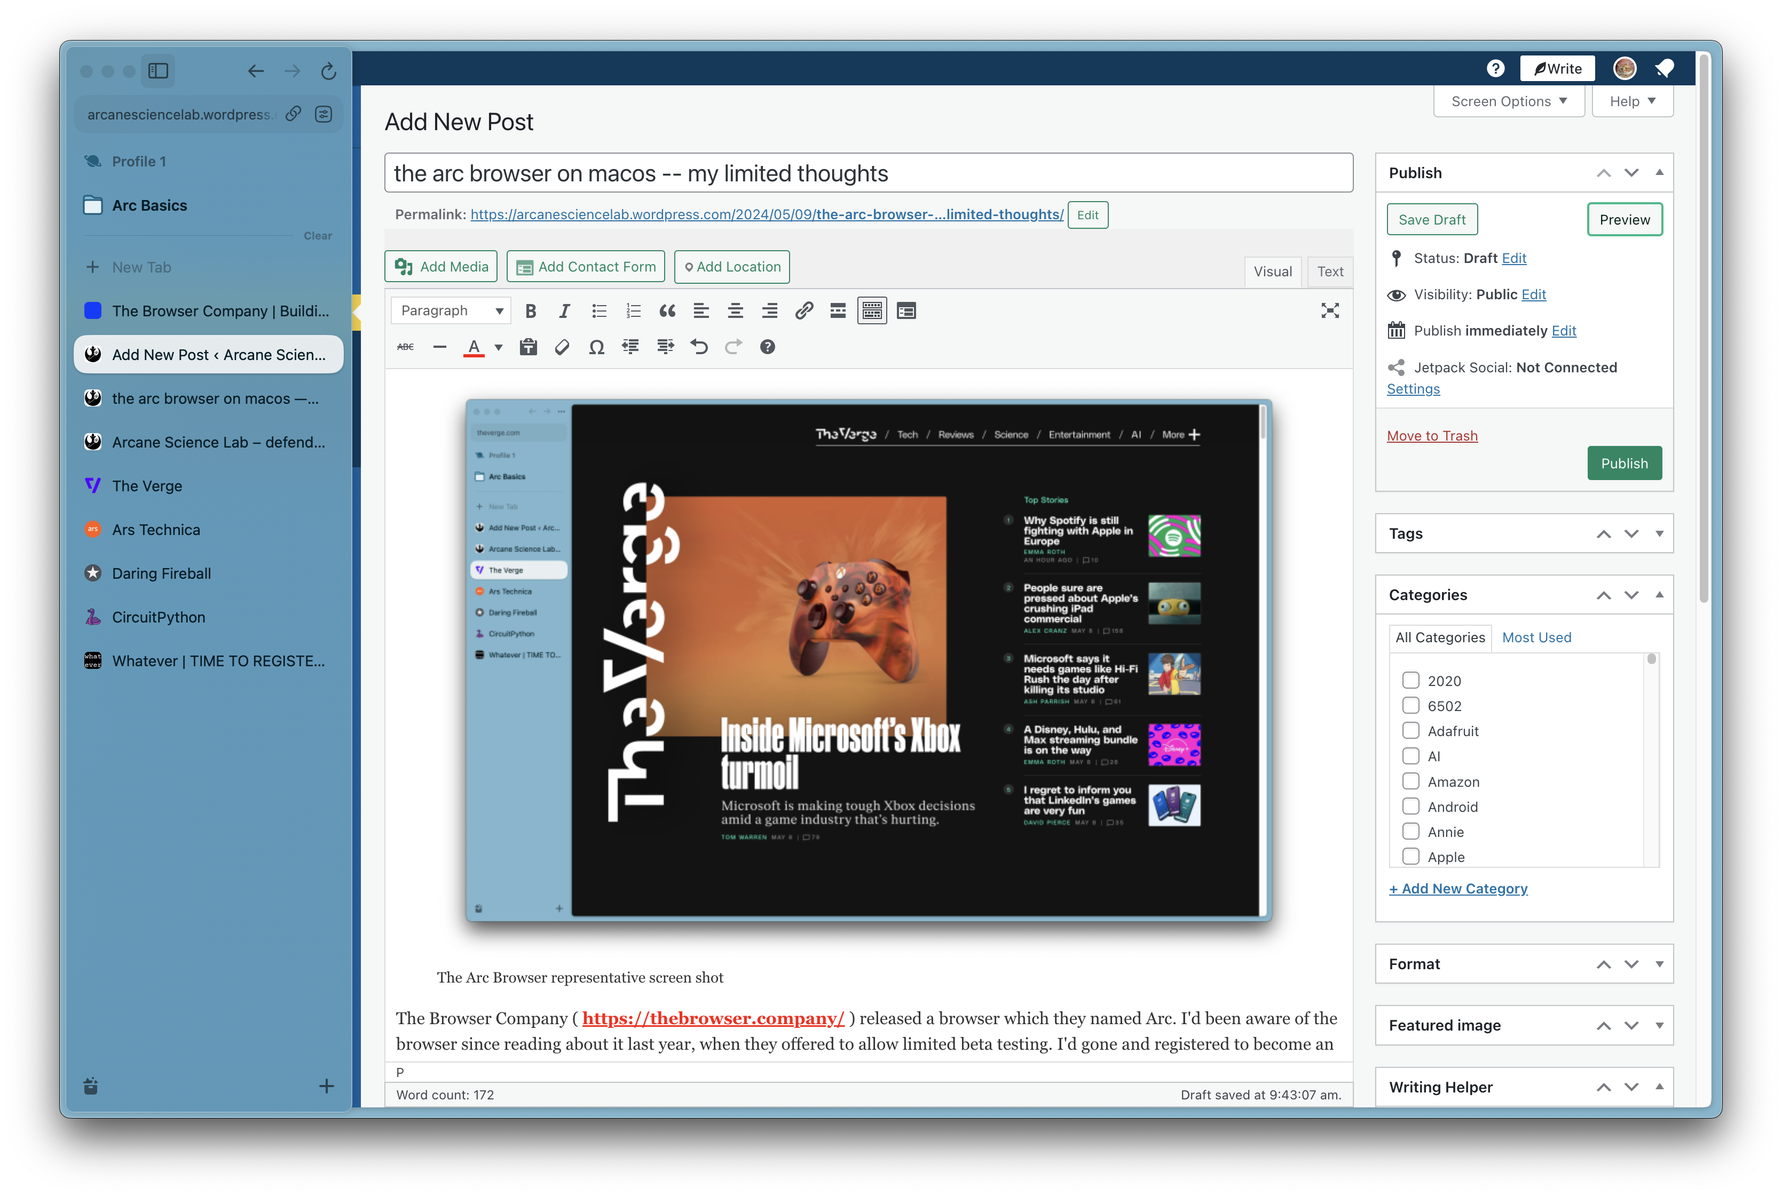The height and width of the screenshot is (1197, 1782).
Task: Enable distraction-free writing mode
Action: tap(1330, 310)
